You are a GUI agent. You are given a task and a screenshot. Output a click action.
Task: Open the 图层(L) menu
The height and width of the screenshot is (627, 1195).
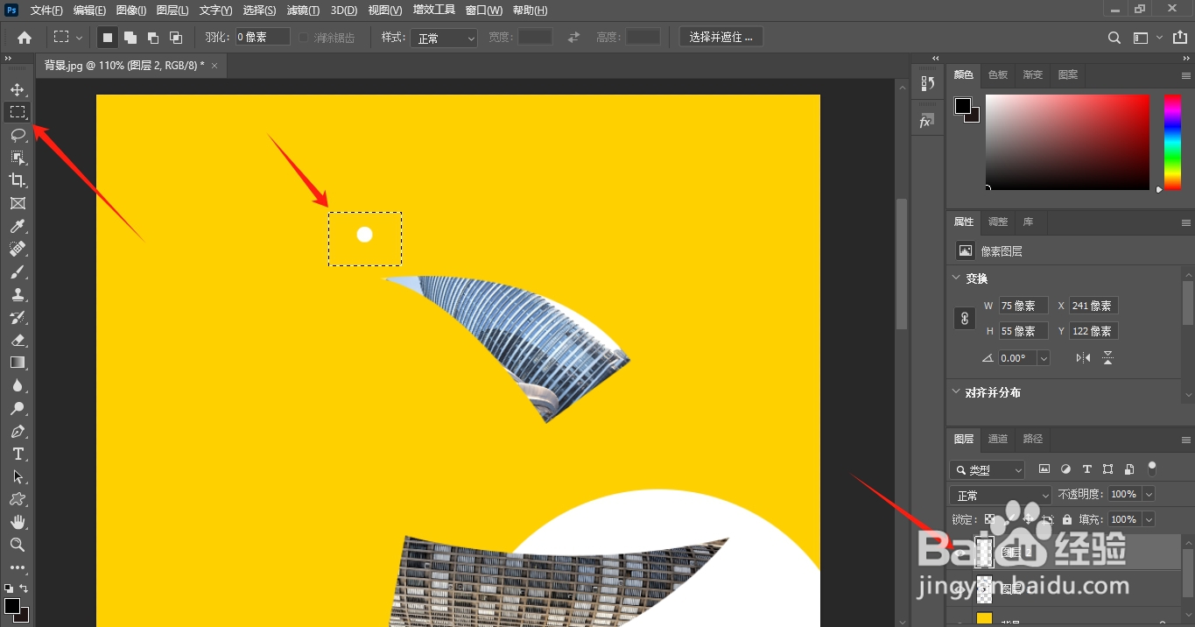pos(172,11)
